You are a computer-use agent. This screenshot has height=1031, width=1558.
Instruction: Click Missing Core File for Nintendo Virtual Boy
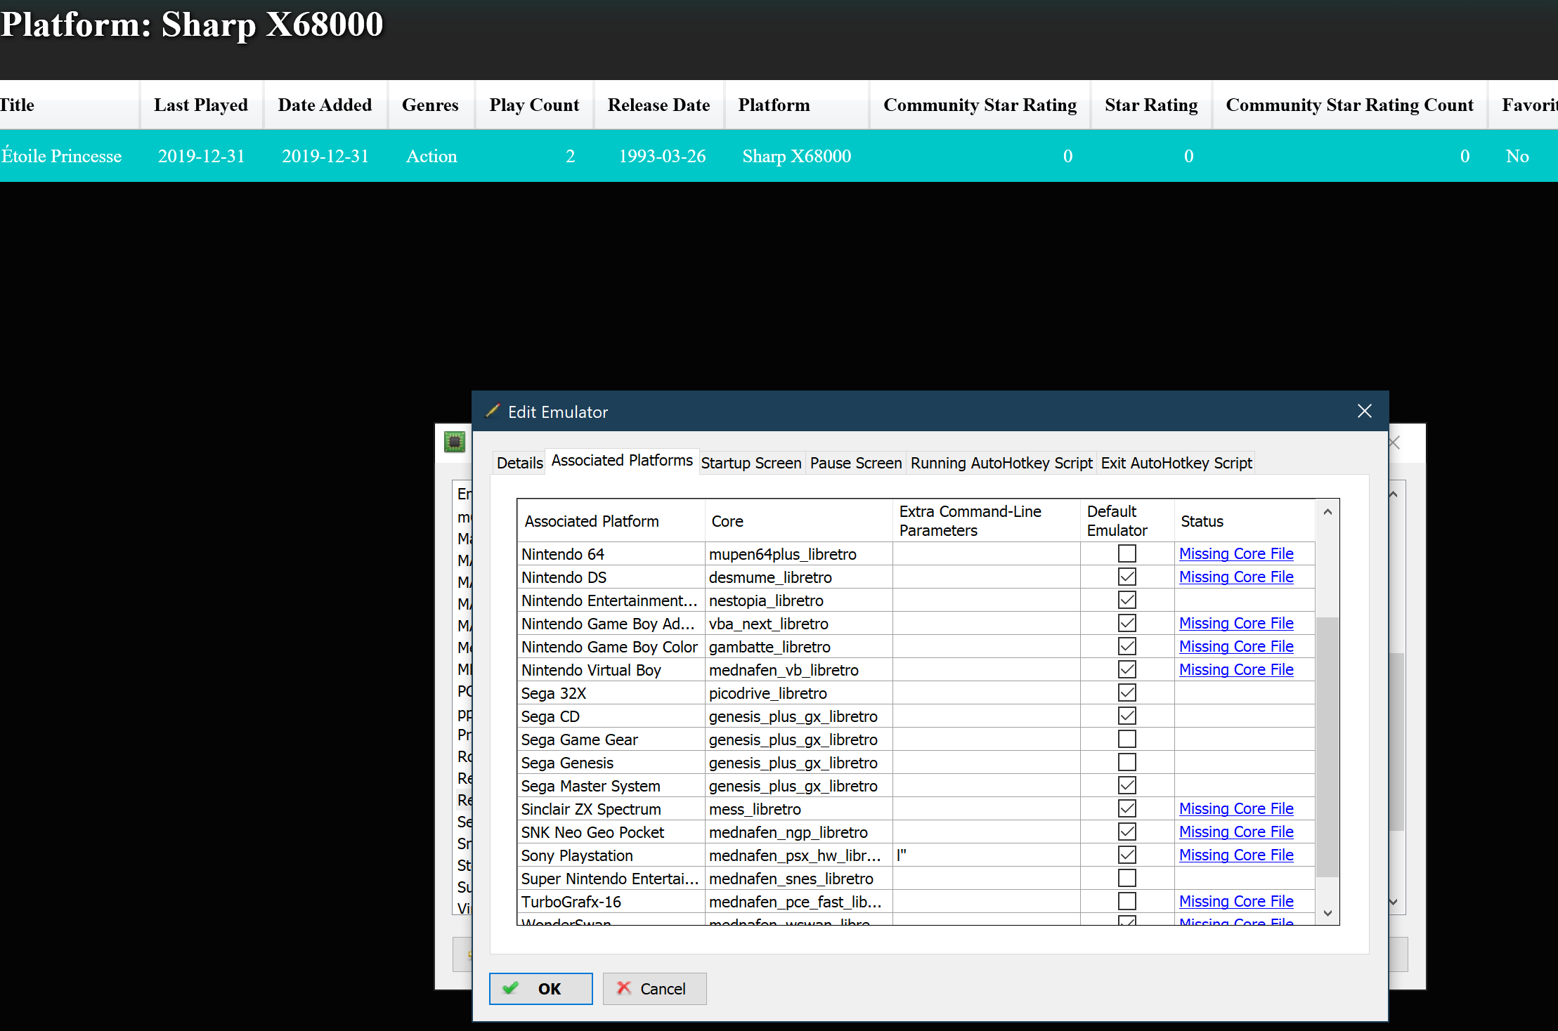pyautogui.click(x=1236, y=669)
